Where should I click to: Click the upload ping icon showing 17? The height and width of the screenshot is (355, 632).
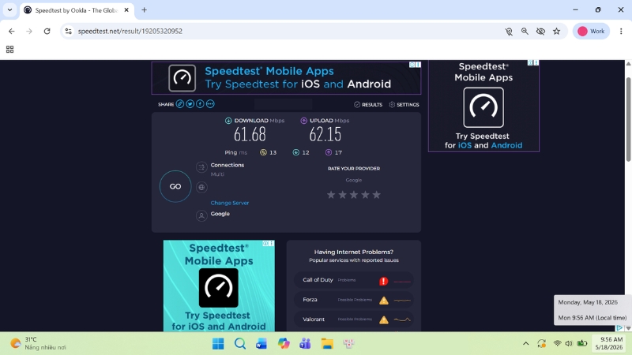(329, 152)
